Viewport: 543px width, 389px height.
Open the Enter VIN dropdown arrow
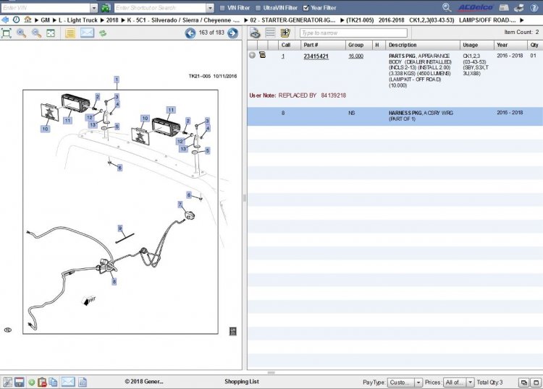tap(94, 8)
